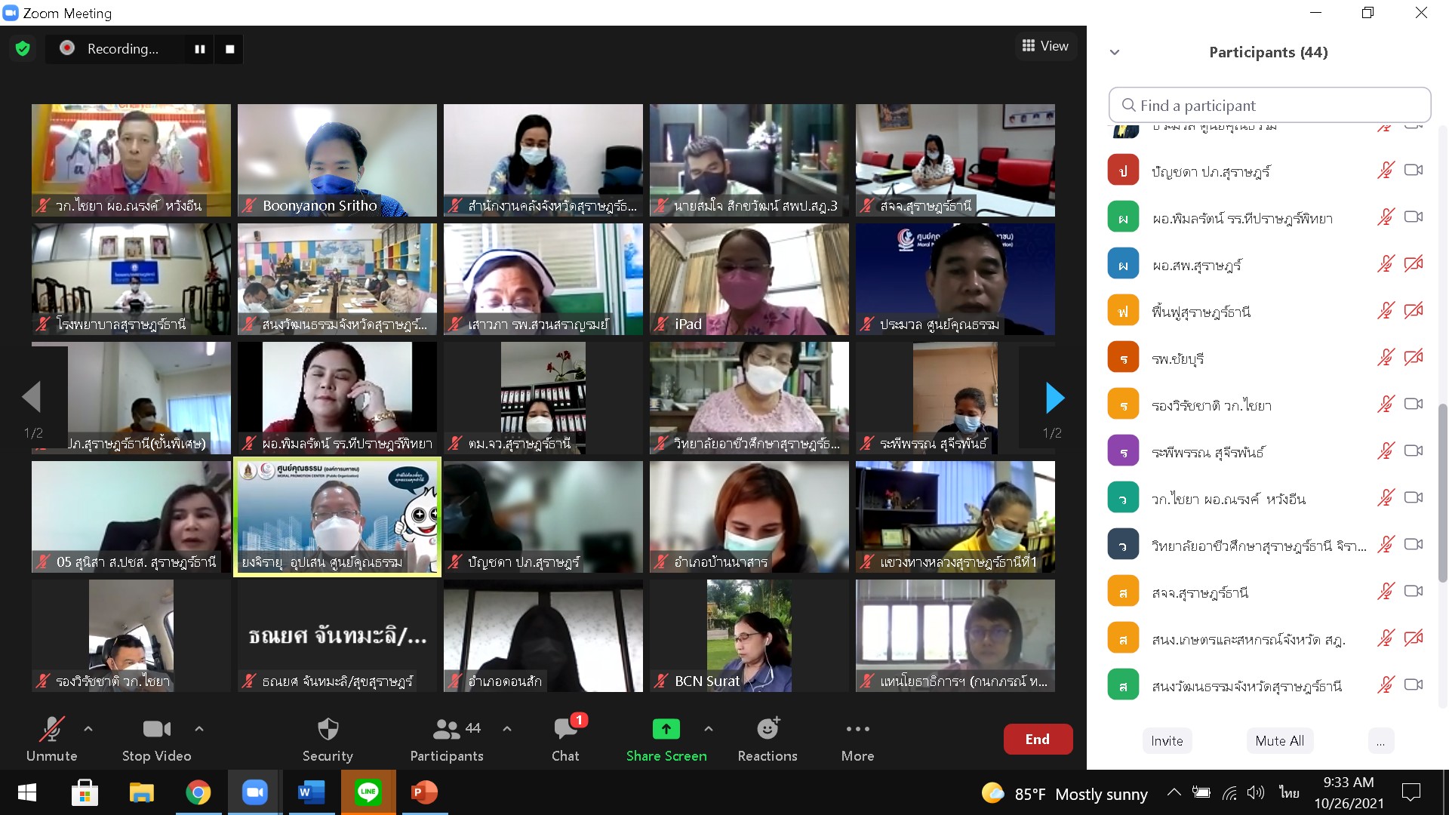Toggle microphone for ระพีพรรณ สุจีรพันธ์
This screenshot has height=815, width=1449.
pos(1386,451)
